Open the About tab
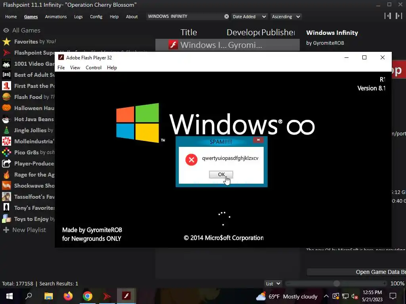This screenshot has height=304, width=406. point(132,17)
